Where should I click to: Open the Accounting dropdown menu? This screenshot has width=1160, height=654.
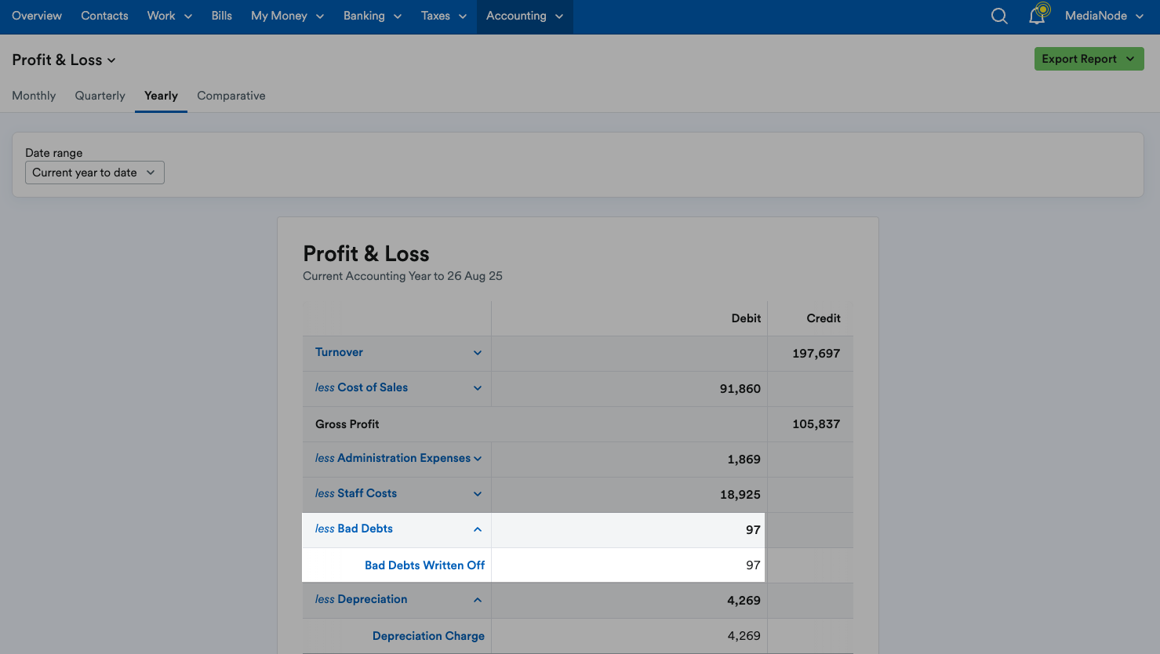point(525,16)
